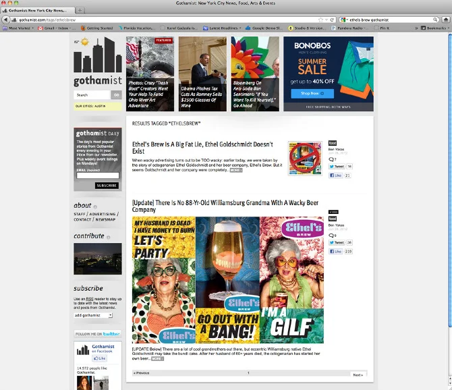Open Gothamist on Facebook link
Screen dimensions: 452x390
103,348
